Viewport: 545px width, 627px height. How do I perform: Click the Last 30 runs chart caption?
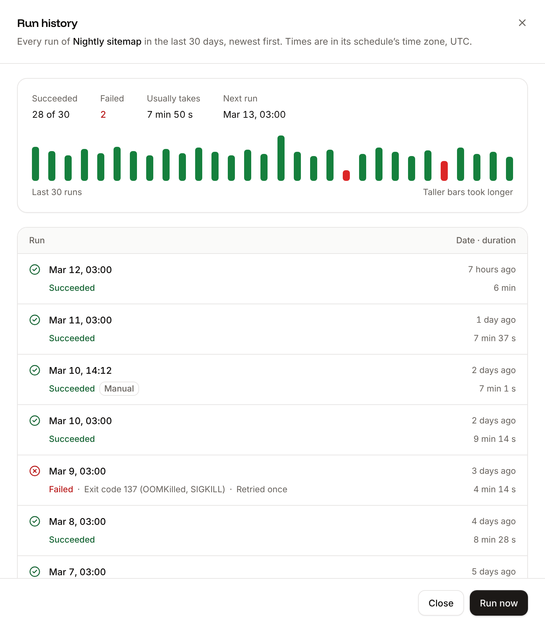57,192
